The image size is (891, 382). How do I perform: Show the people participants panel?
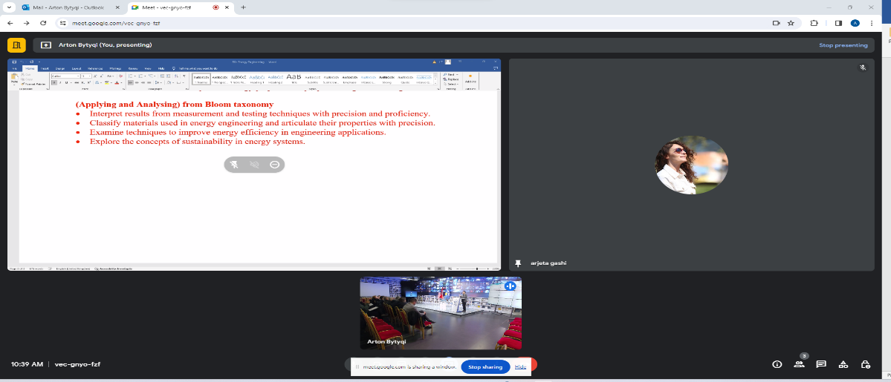[x=799, y=364]
